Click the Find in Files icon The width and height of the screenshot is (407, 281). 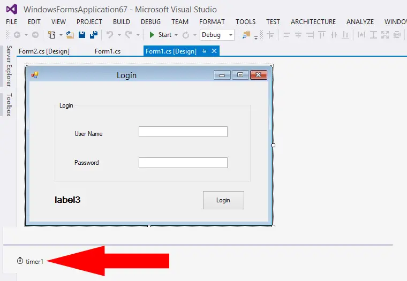pyautogui.click(x=246, y=35)
